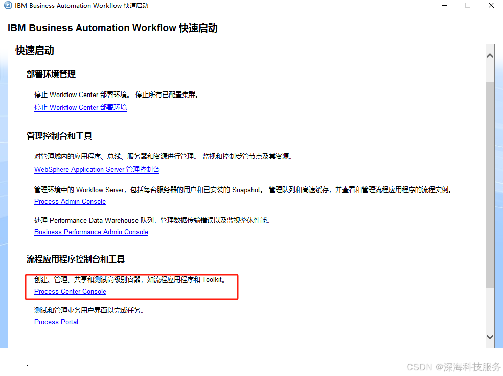Click the 管理控制台和工具 section heading

(59, 136)
